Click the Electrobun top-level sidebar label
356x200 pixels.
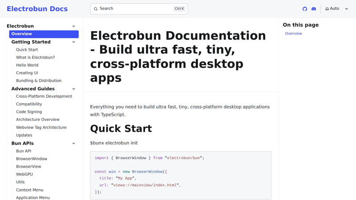[20, 26]
